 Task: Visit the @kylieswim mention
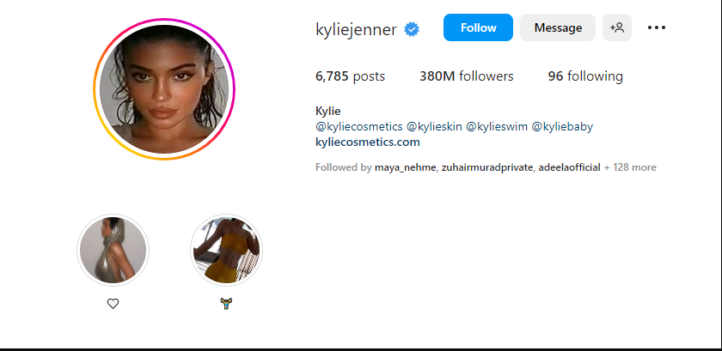pyautogui.click(x=497, y=126)
